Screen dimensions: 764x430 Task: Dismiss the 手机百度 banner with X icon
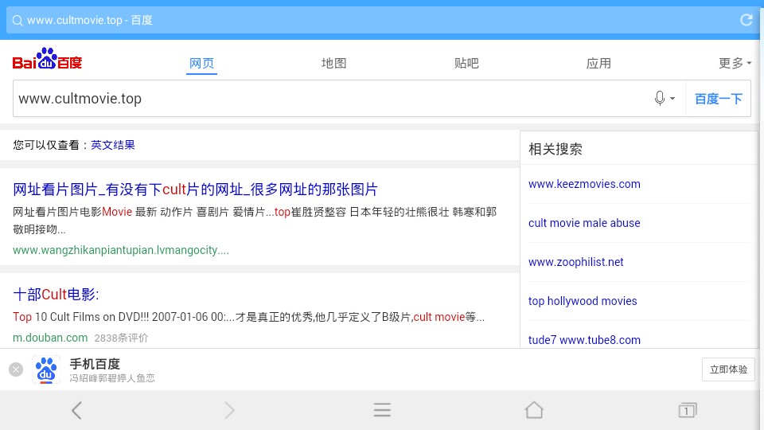coord(16,369)
